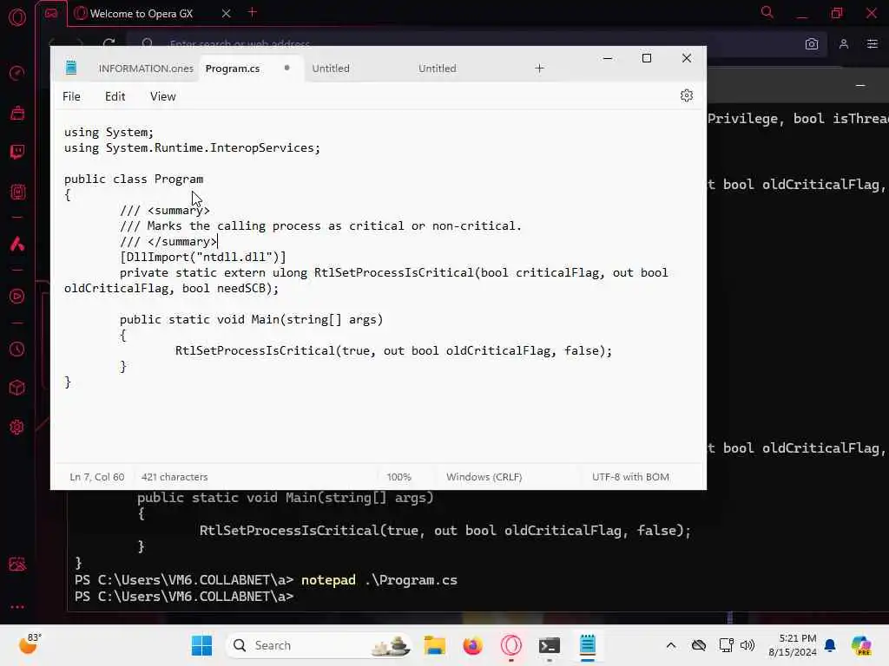889x666 pixels.
Task: Open Opera Easy Setup menu icon
Action: (x=872, y=43)
